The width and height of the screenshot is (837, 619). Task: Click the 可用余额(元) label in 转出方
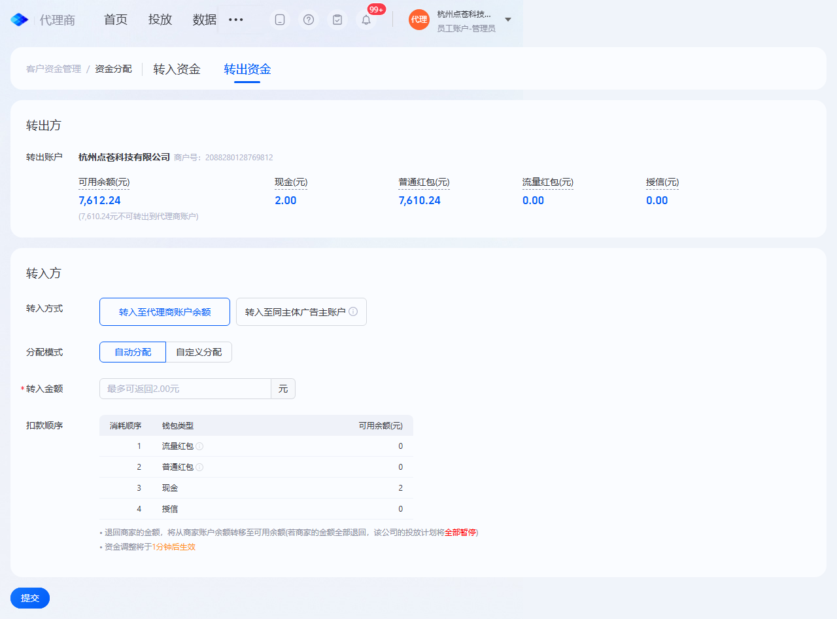104,183
